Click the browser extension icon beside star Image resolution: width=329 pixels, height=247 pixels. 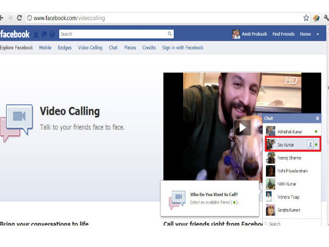pyautogui.click(x=316, y=18)
